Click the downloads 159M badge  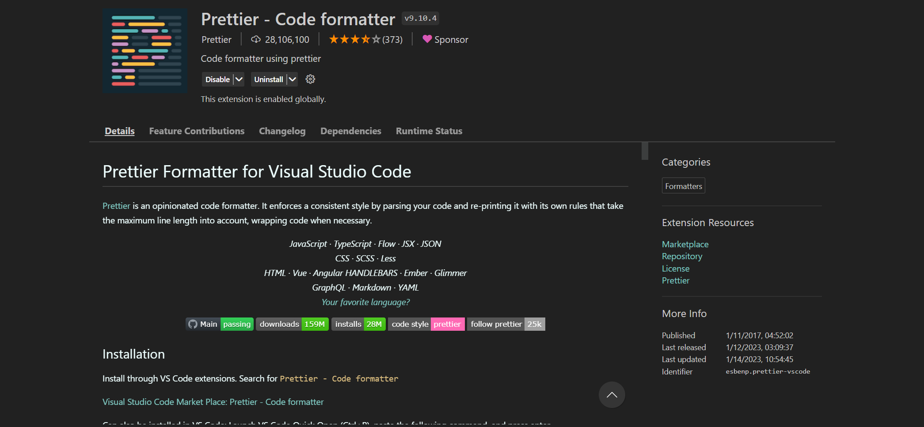click(292, 324)
